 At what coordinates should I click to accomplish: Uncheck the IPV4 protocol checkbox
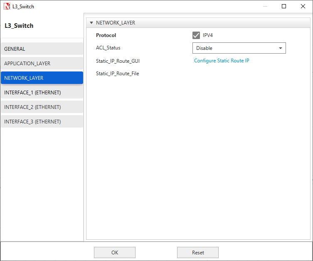[x=196, y=35]
